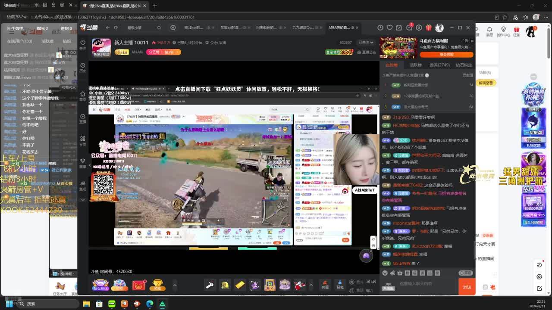The image size is (552, 310).
Task: Click the 直播公告 announcement link
Action: point(366,52)
